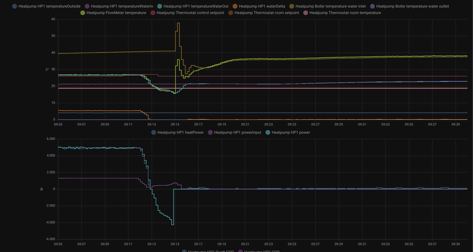Viewport: 473px width, 252px height.
Task: Click the teal HP1 power color swatch
Action: tap(268, 132)
